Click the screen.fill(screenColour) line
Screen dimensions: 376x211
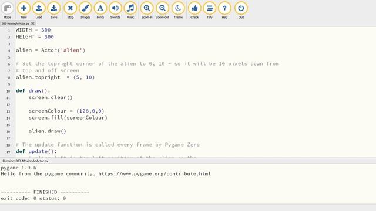pos(68,118)
